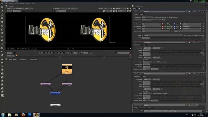
Task: Open Photoshop from taskbar
Action: click(x=30, y=115)
